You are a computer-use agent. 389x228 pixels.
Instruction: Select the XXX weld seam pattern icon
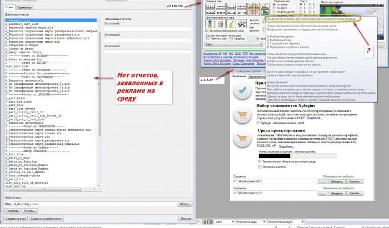coord(210,12)
